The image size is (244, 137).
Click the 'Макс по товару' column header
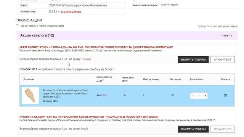[x=151, y=79]
